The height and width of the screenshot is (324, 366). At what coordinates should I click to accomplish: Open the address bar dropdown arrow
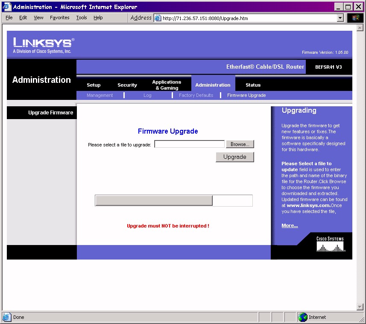click(340, 18)
